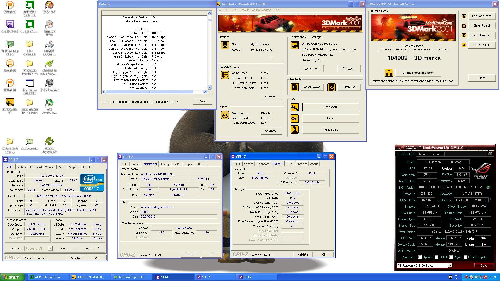Open the SPD tab in Memory CPU-Z window
The width and height of the screenshot is (500, 281).
coord(289,164)
